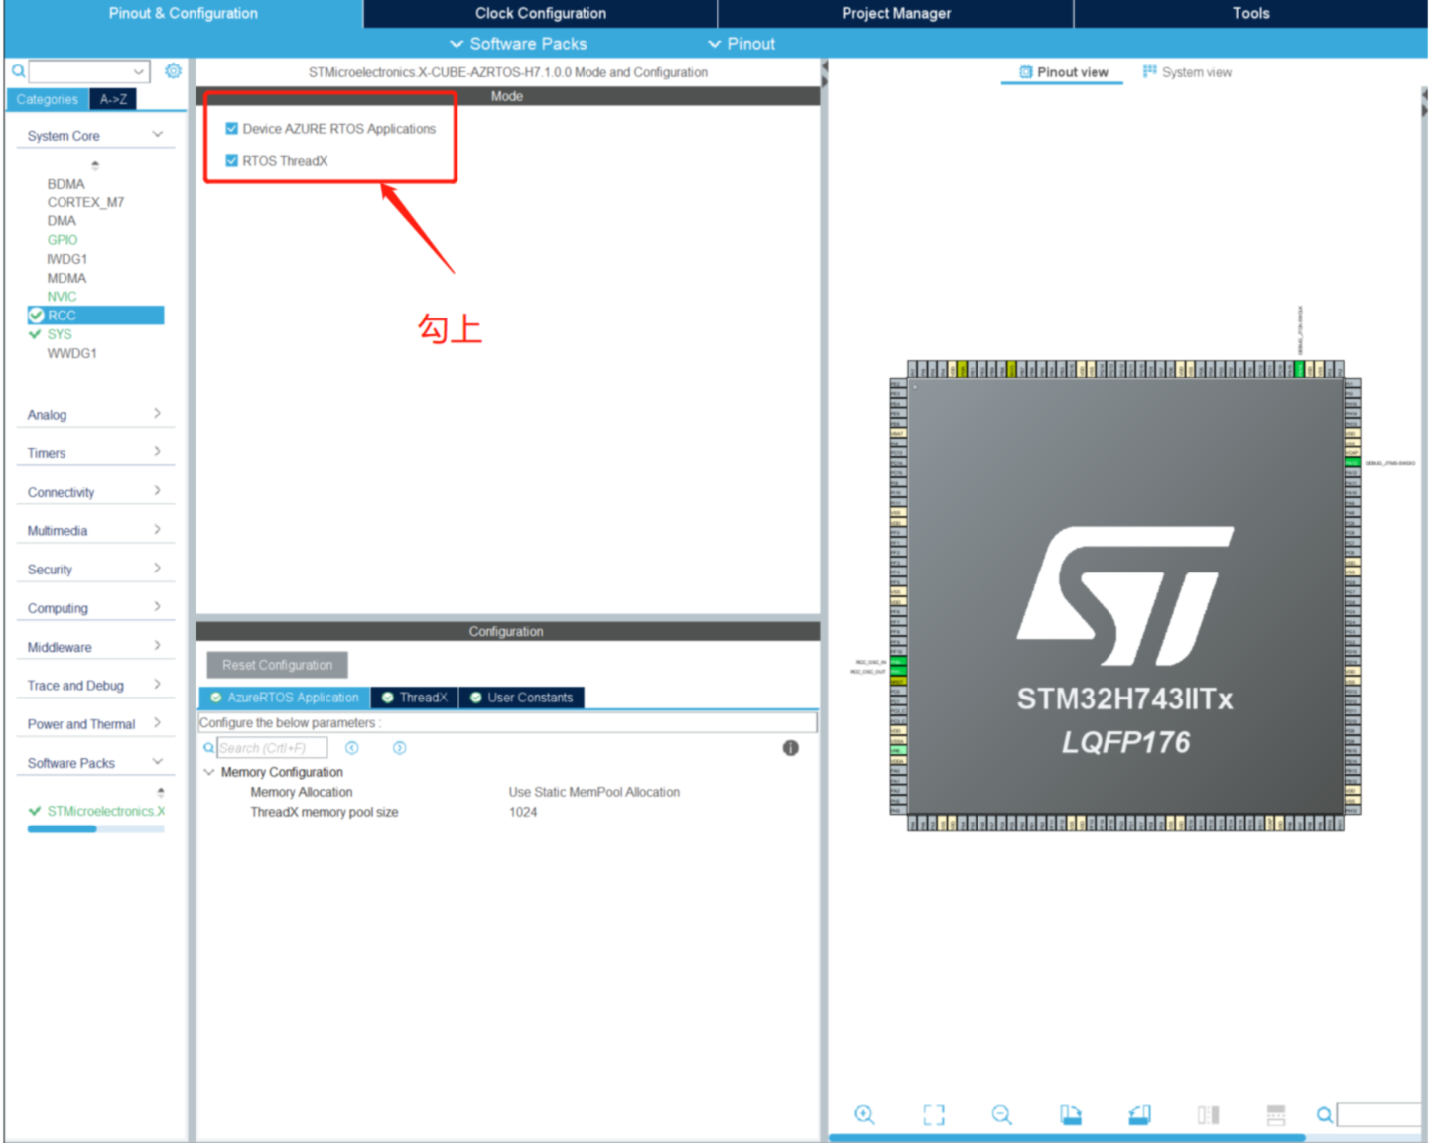Collapse the Memory Configuration section
This screenshot has width=1435, height=1143.
click(x=209, y=772)
